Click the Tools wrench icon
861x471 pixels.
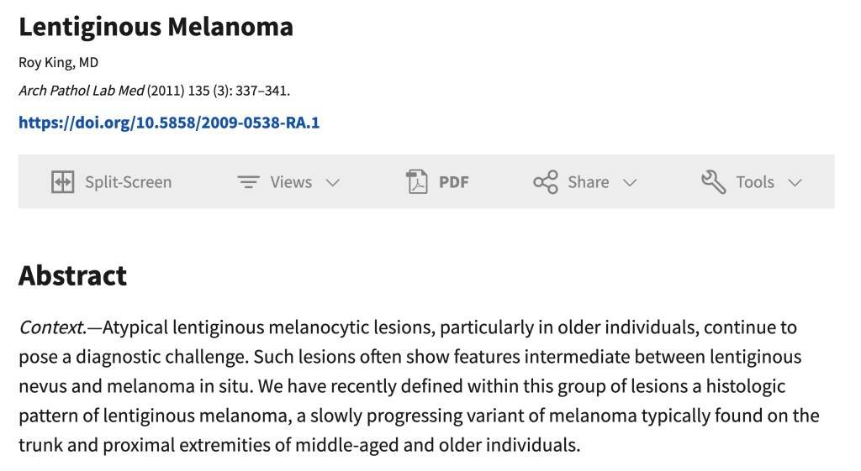tap(713, 182)
